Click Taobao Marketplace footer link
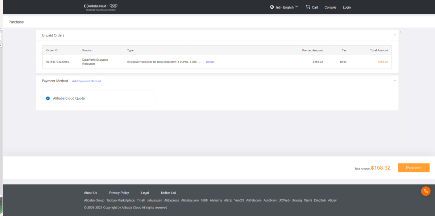Screen dimensions: 435x216 (120, 200)
